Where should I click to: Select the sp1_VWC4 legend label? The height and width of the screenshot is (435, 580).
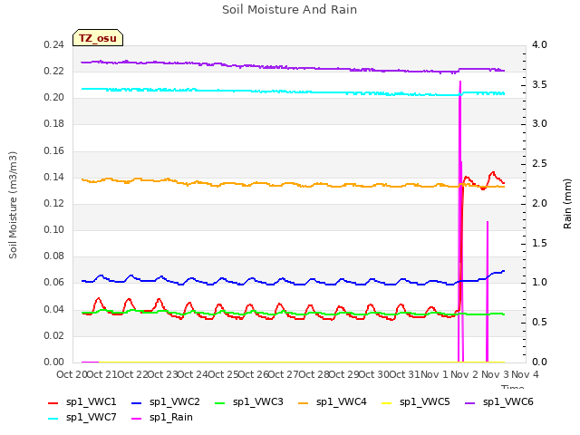pos(342,401)
